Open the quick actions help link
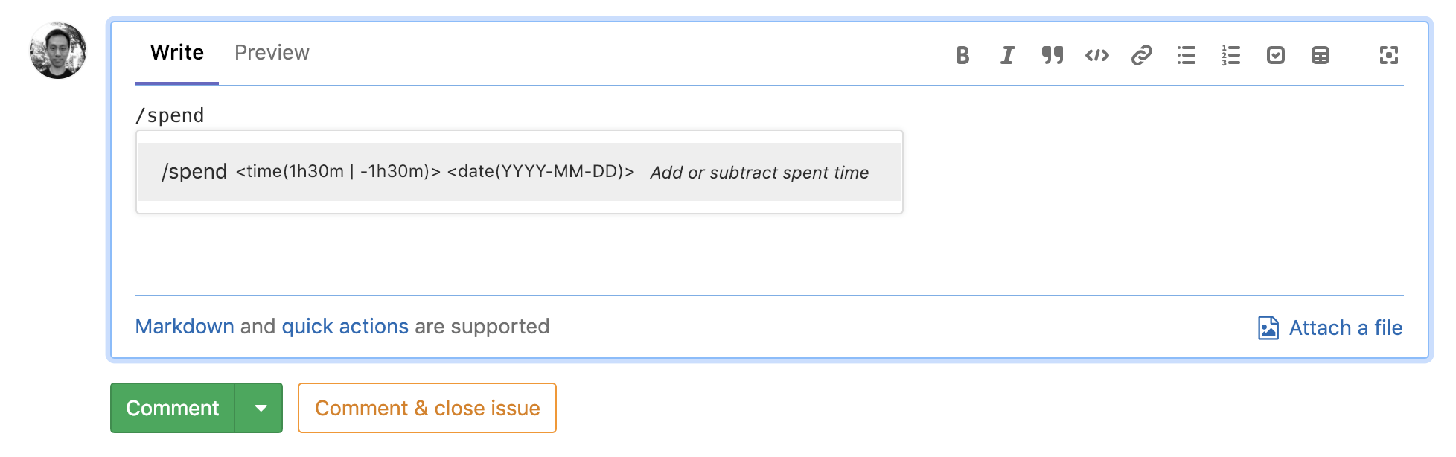 pyautogui.click(x=345, y=327)
